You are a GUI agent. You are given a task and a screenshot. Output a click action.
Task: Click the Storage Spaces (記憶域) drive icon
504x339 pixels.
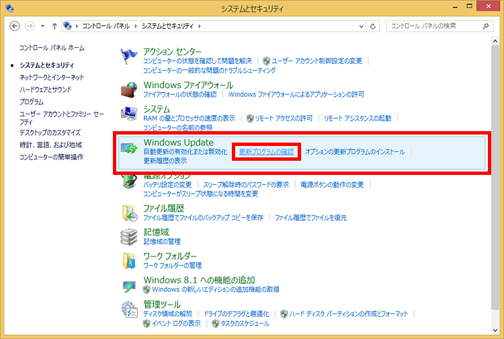(x=128, y=236)
